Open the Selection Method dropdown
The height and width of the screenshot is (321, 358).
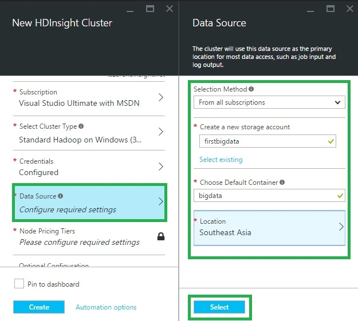269,102
